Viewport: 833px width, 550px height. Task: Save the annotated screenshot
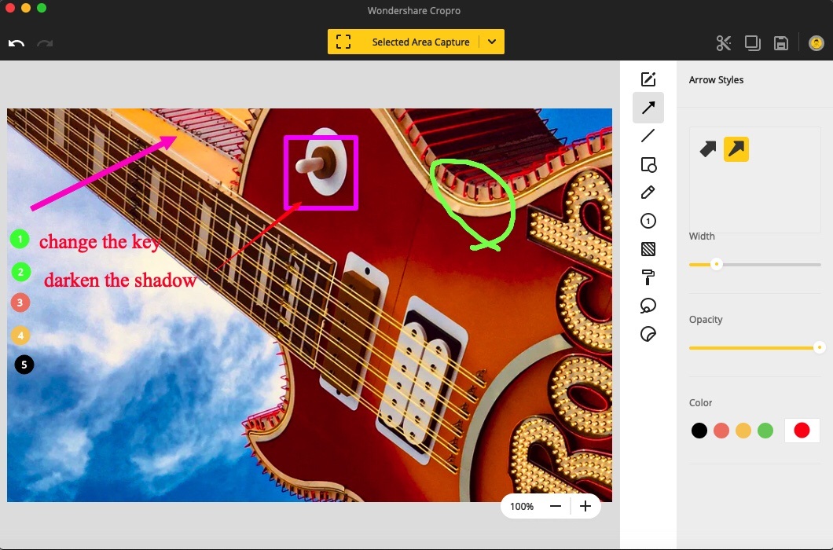780,42
